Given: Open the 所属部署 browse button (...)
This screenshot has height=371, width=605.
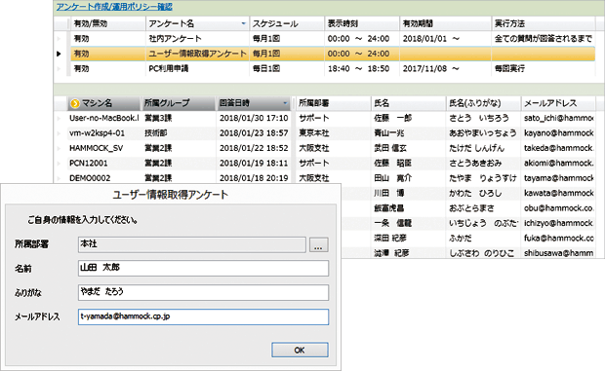Looking at the screenshot, I should pos(319,244).
